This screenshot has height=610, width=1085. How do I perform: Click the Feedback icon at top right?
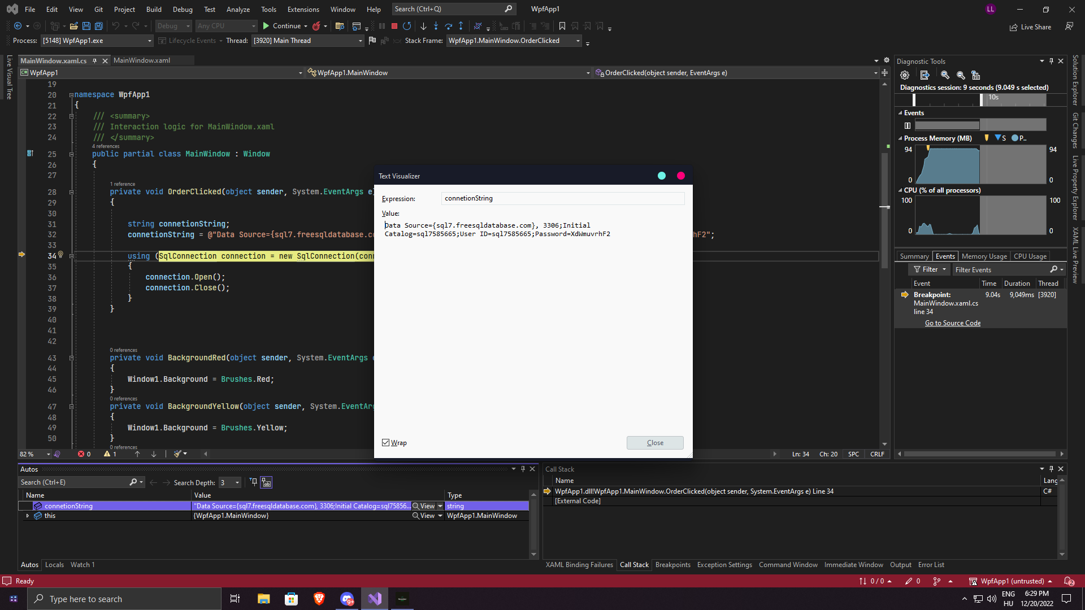pyautogui.click(x=1069, y=26)
